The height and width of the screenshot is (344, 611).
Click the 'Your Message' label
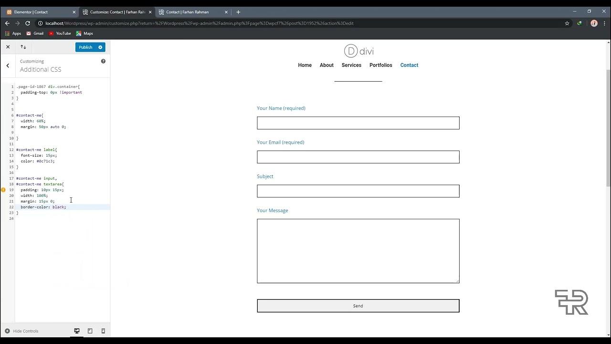pos(273,210)
